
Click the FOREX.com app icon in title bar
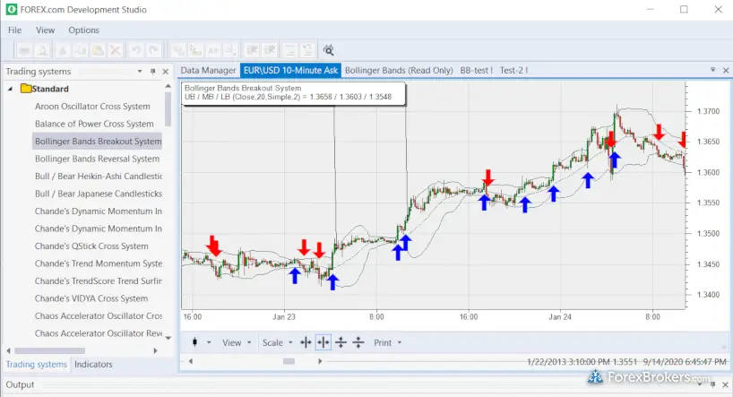(x=12, y=9)
